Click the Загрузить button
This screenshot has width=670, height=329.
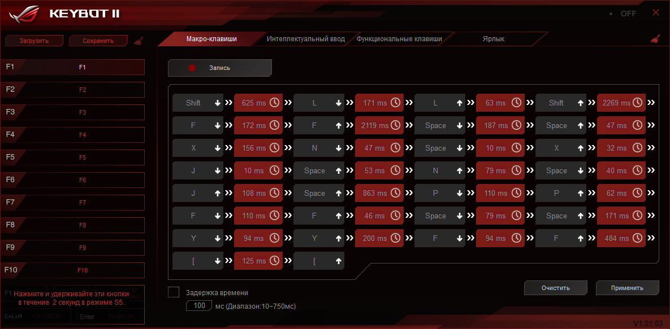point(34,41)
